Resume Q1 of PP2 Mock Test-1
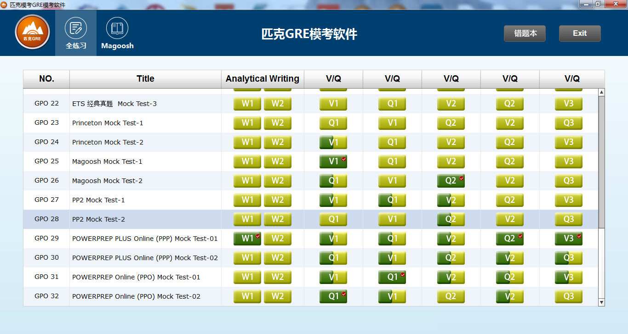 tap(392, 200)
